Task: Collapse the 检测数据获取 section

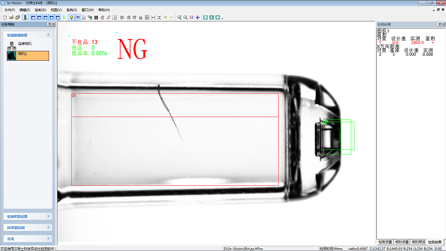Action: (49, 35)
